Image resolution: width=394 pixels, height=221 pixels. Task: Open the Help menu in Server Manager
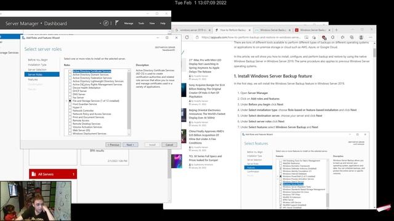(163, 23)
